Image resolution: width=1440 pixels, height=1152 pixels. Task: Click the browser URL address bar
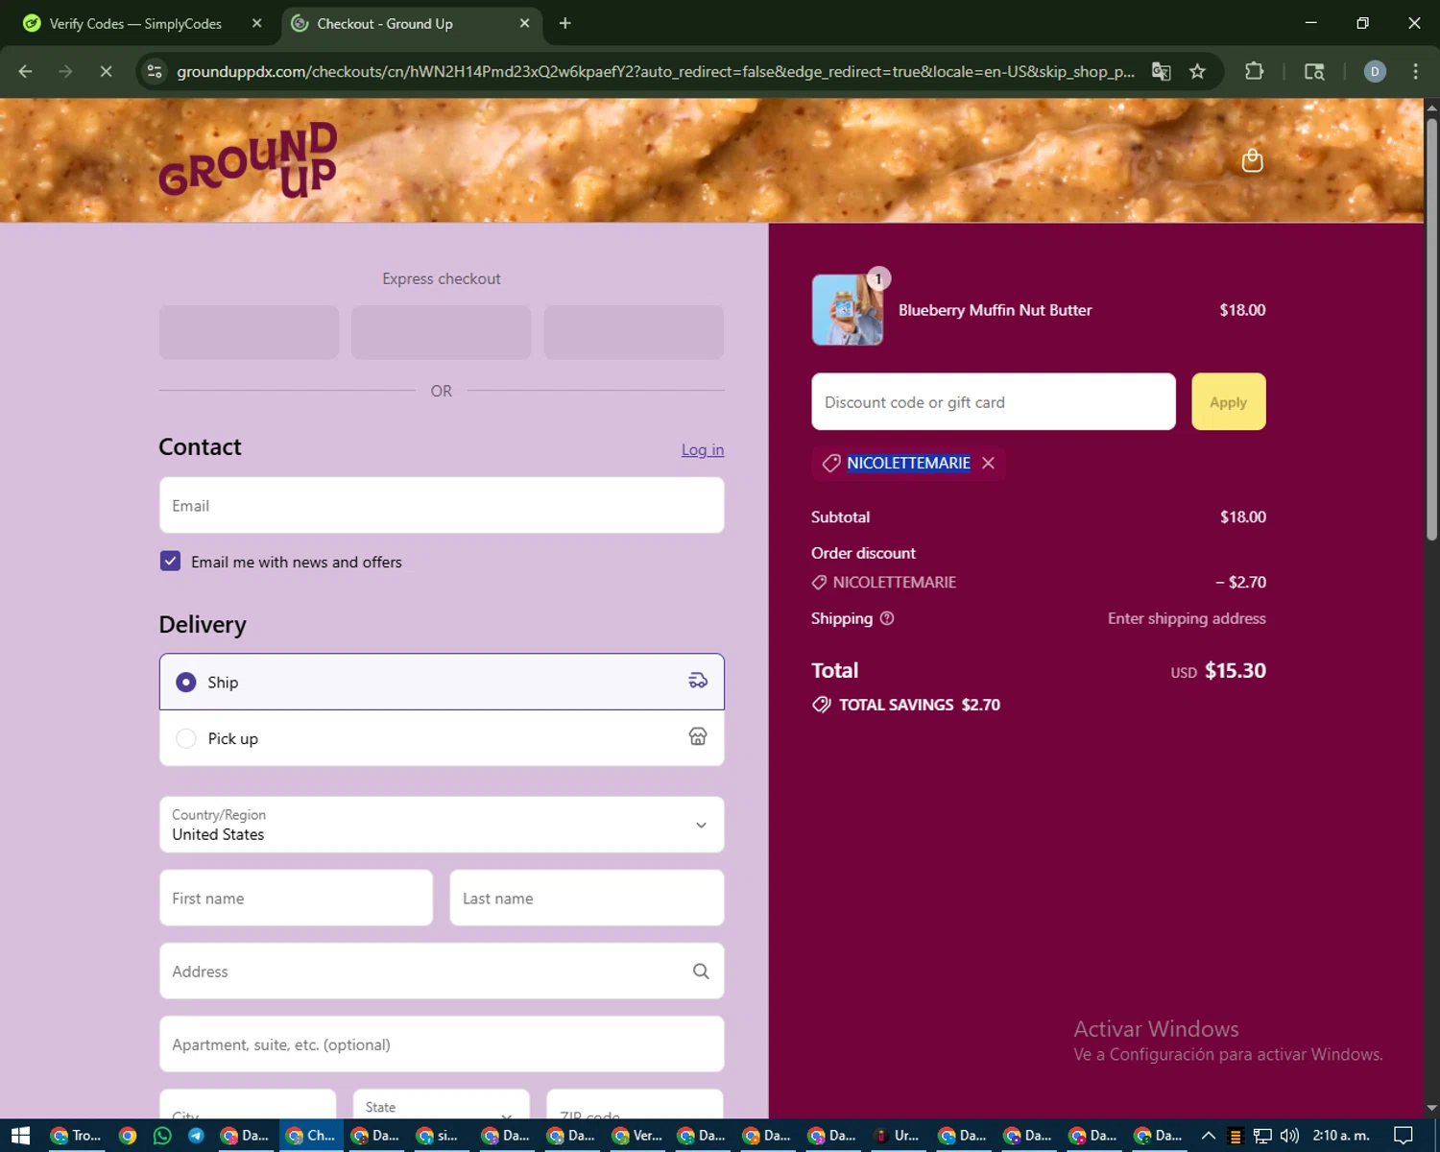(655, 71)
